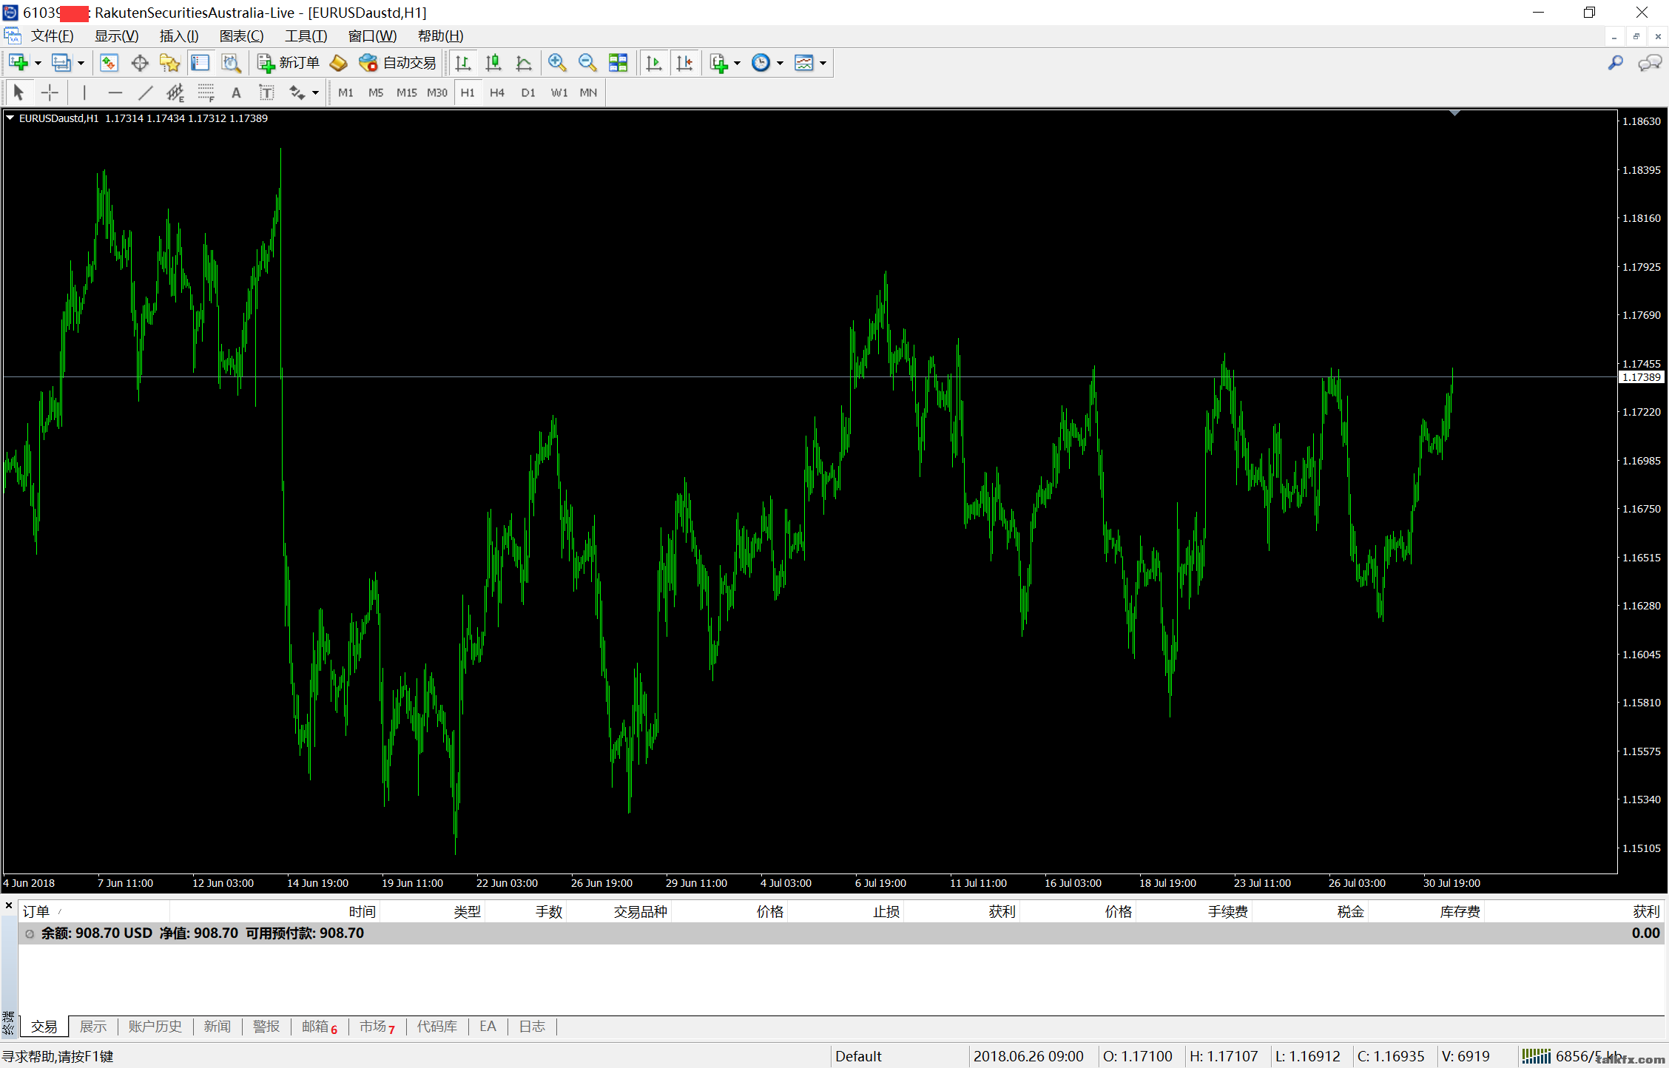
Task: Click the search magnifier icon
Action: click(x=1615, y=63)
